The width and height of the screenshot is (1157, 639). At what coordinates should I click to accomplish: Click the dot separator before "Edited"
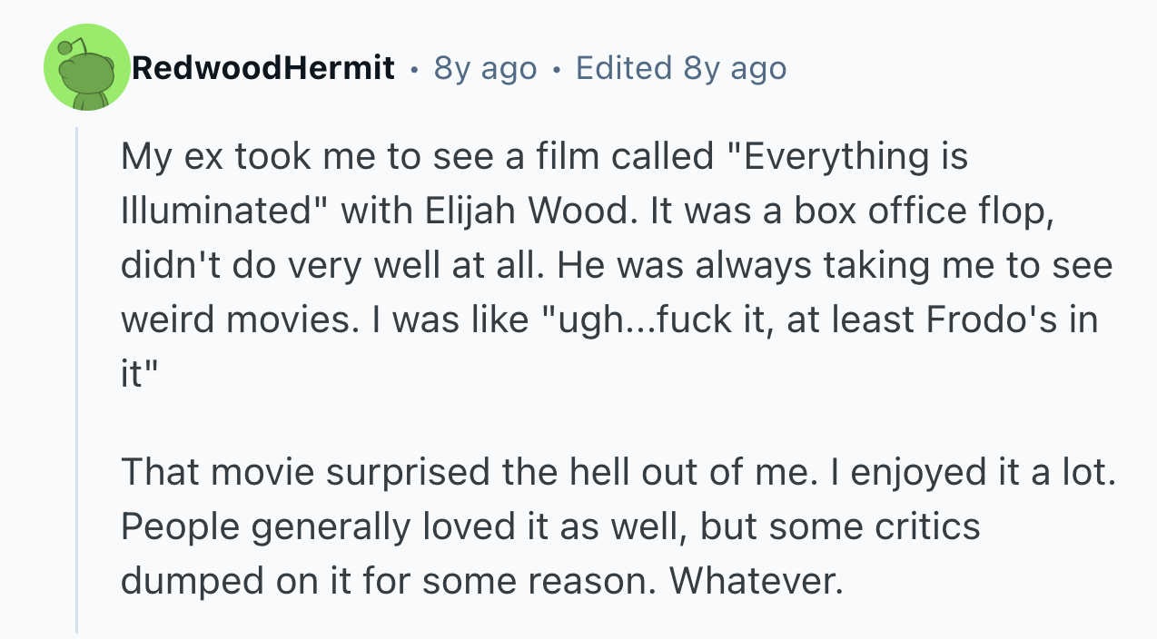[x=556, y=69]
